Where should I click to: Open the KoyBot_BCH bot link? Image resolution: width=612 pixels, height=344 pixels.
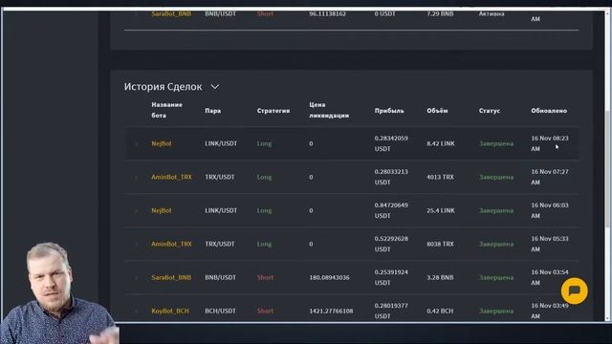[x=170, y=311]
